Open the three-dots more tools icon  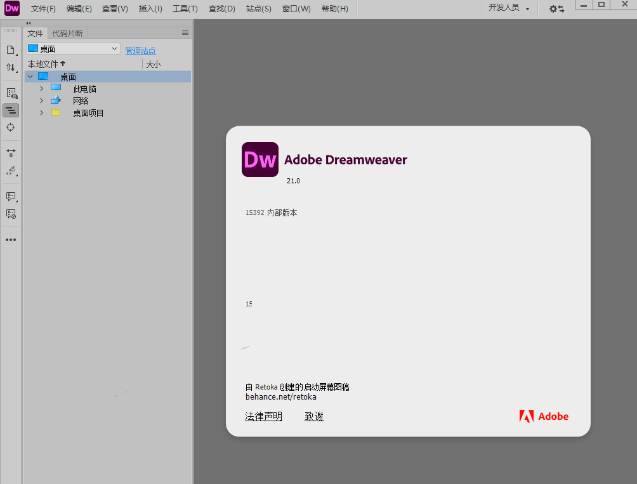[x=11, y=240]
